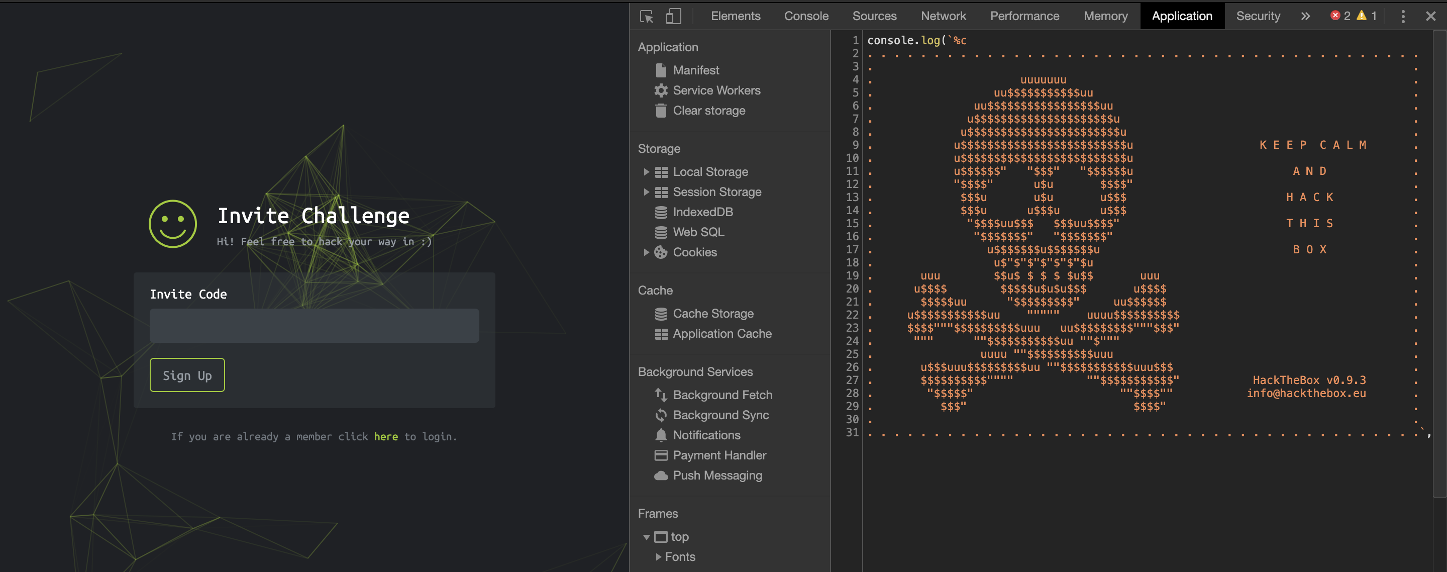The height and width of the screenshot is (572, 1447).
Task: Expand the Session Storage tree arrow
Action: [x=646, y=192]
